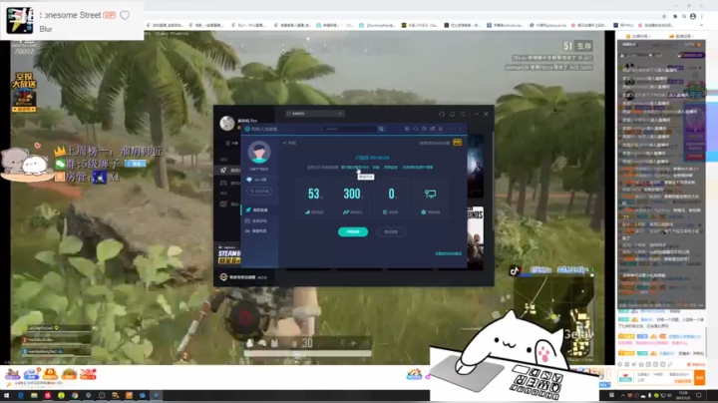Click the game minimap in the stream
The width and height of the screenshot is (718, 403).
click(x=554, y=317)
